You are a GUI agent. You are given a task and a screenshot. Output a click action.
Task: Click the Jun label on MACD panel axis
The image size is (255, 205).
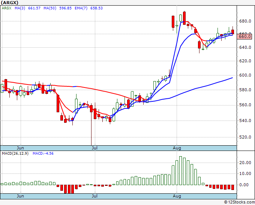(20, 196)
